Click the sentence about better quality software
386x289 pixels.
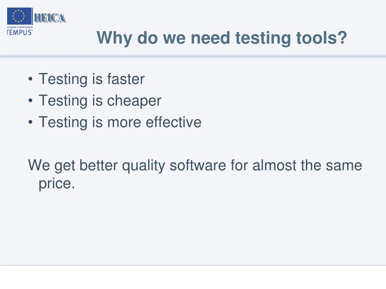click(195, 174)
